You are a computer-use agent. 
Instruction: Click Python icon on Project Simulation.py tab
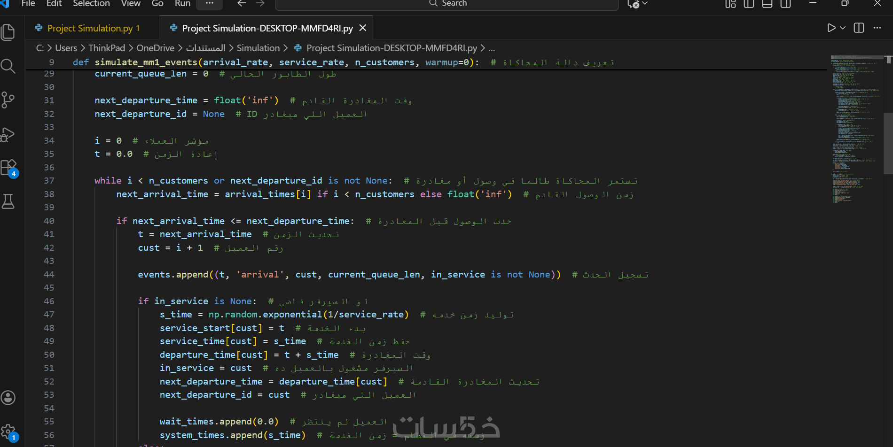point(39,28)
